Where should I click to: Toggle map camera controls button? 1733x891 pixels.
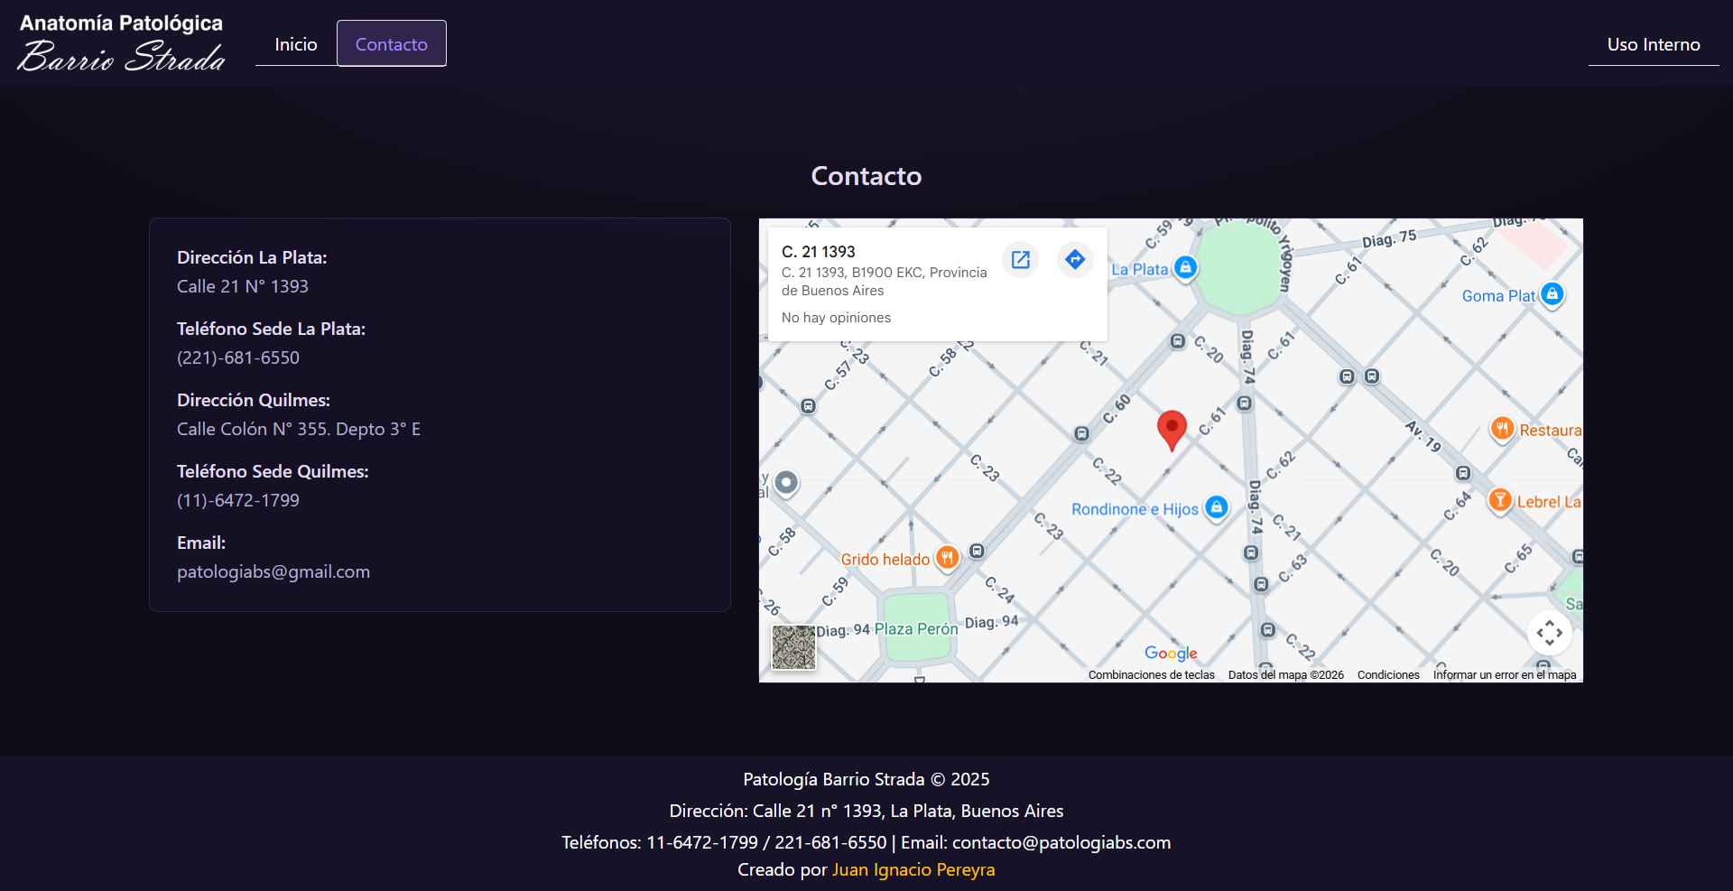point(1549,633)
